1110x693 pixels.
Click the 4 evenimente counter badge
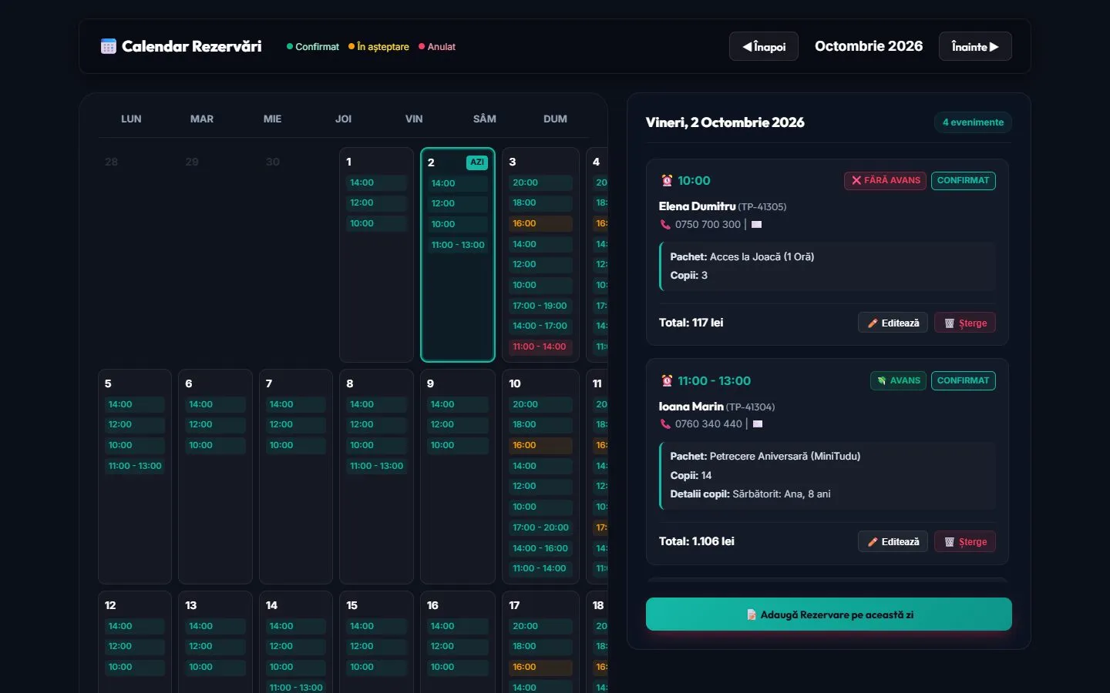point(973,122)
